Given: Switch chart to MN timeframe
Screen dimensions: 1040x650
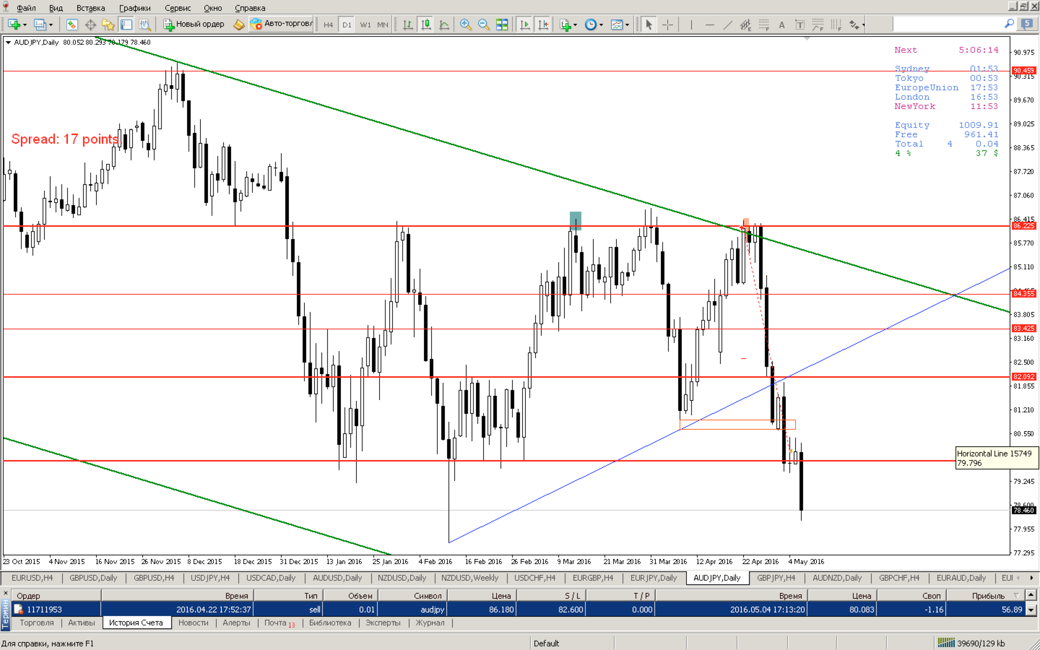Looking at the screenshot, I should [382, 25].
